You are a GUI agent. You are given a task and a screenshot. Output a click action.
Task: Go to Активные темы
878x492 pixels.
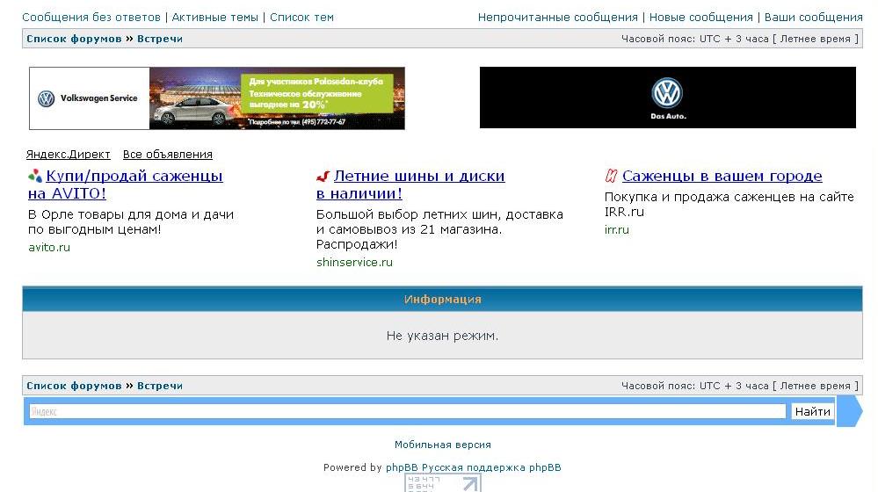[x=214, y=17]
